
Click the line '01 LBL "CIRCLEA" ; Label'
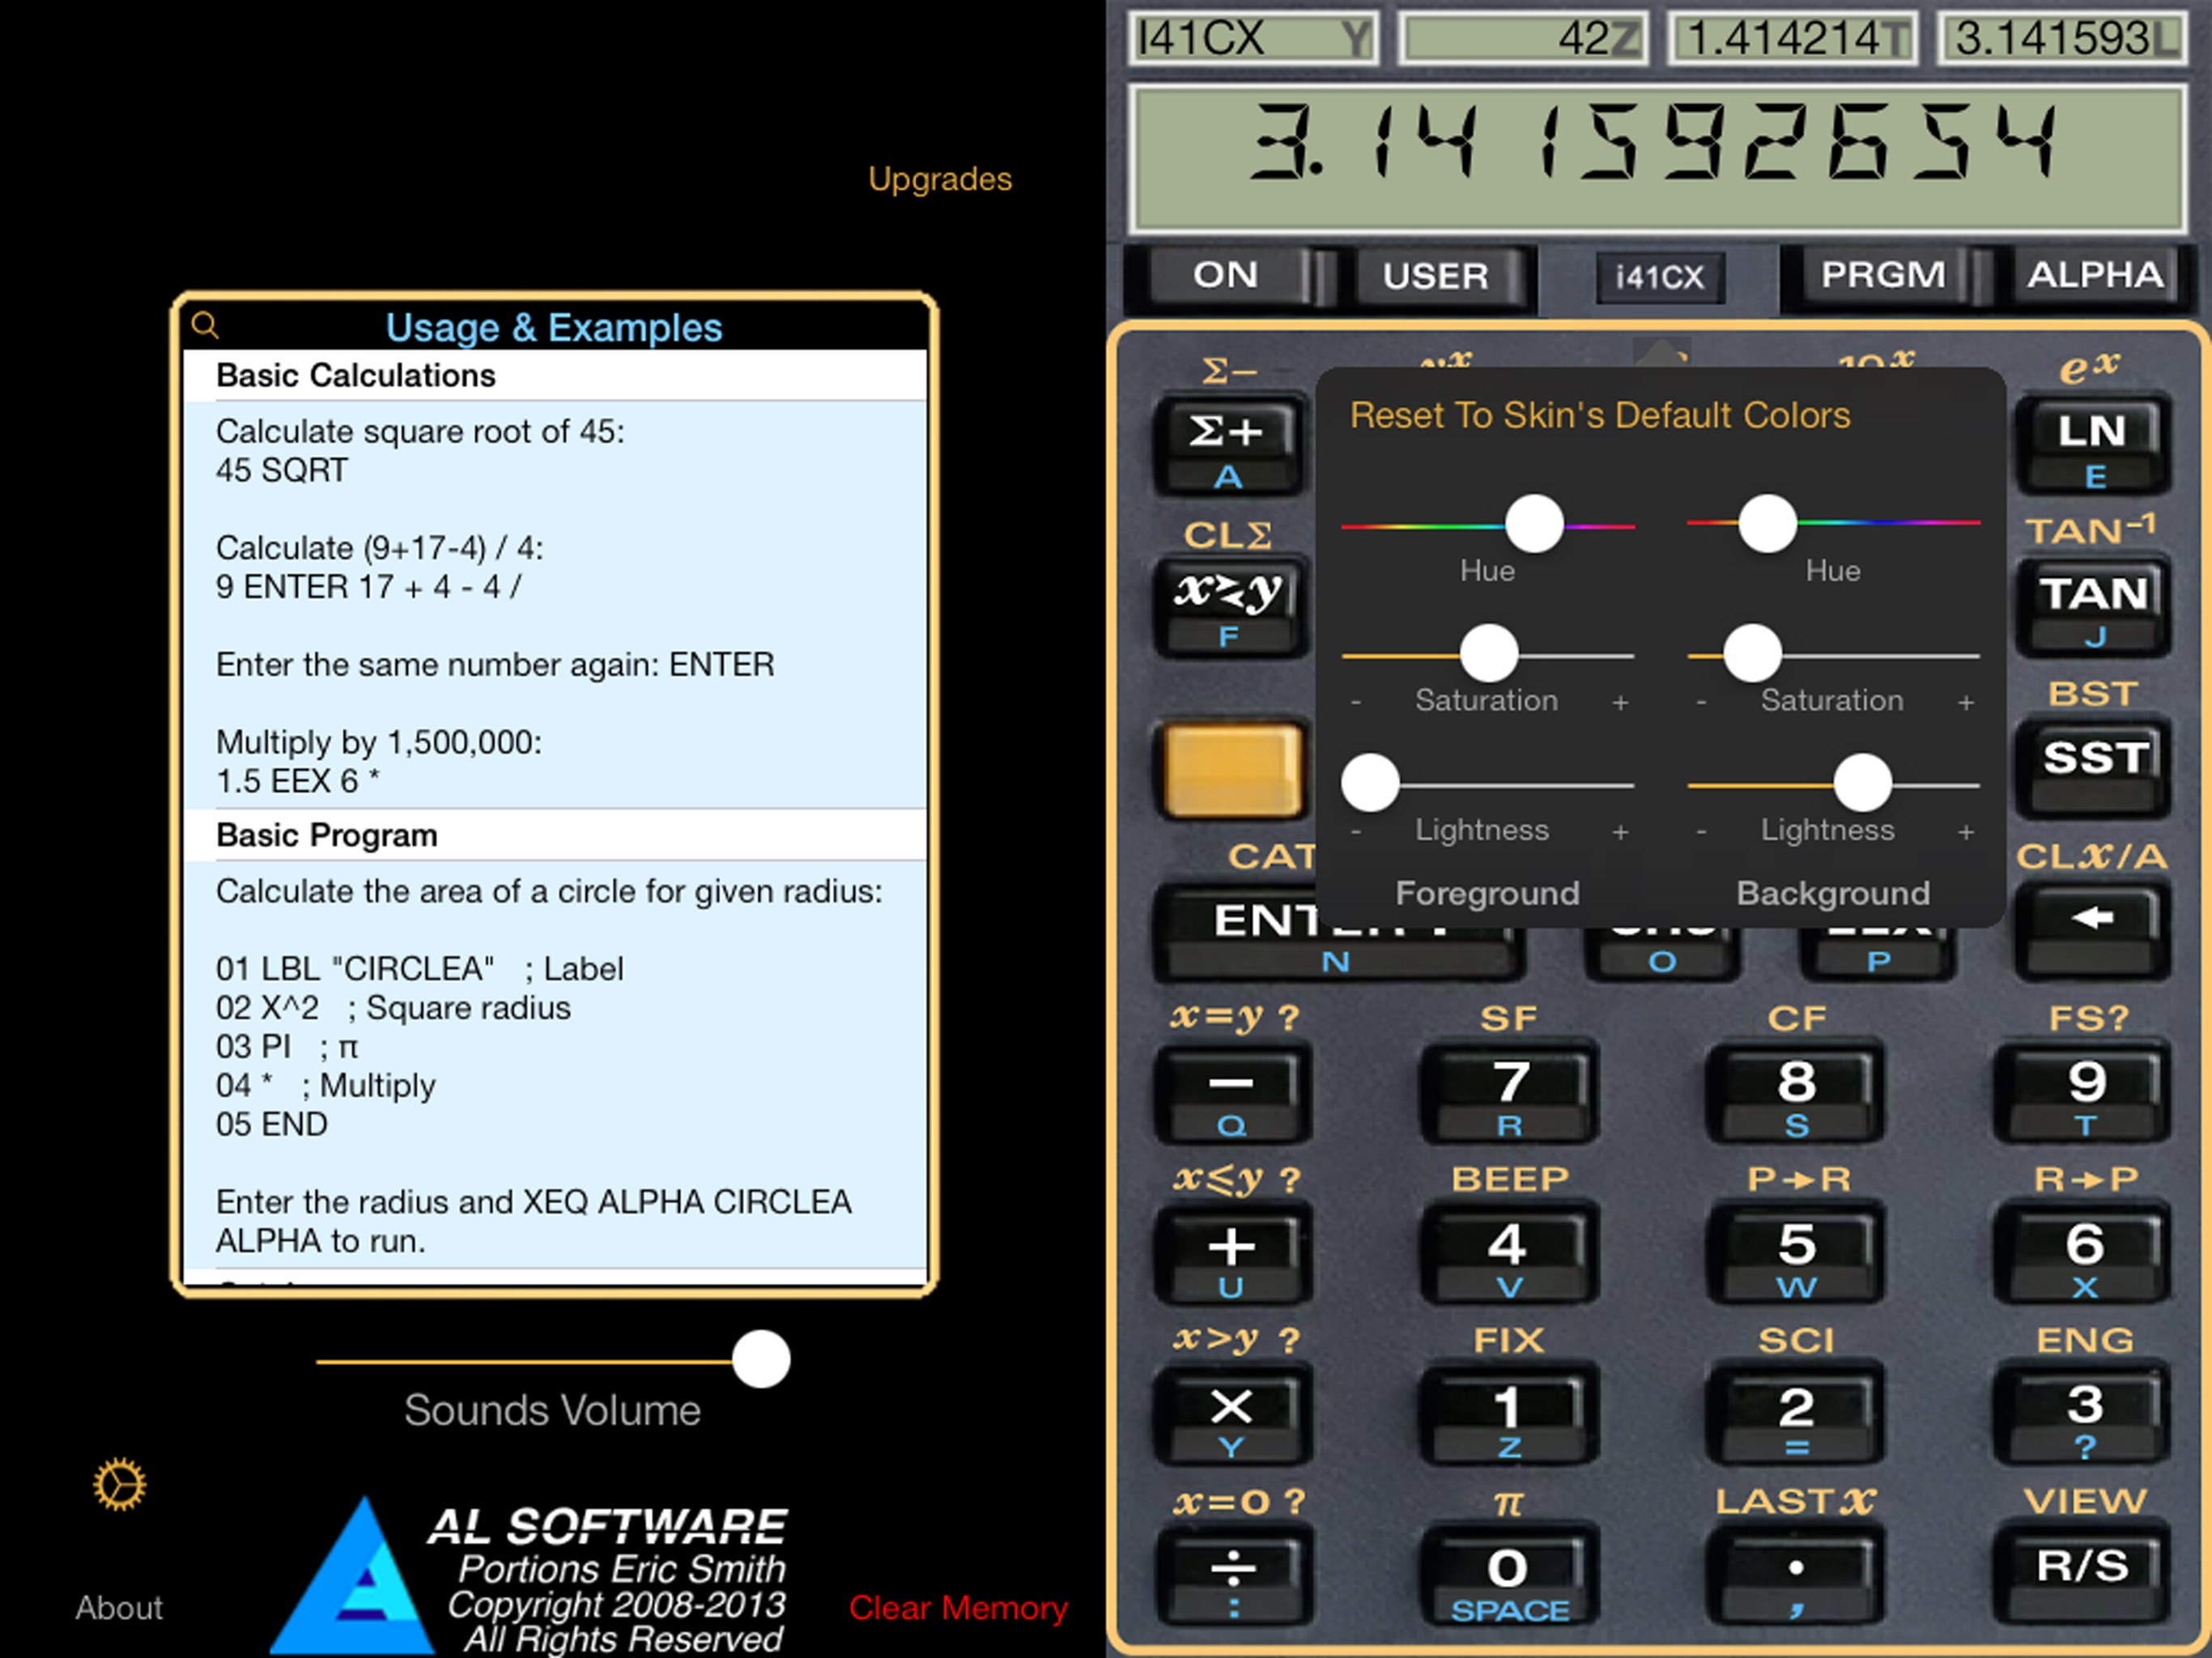[x=420, y=968]
